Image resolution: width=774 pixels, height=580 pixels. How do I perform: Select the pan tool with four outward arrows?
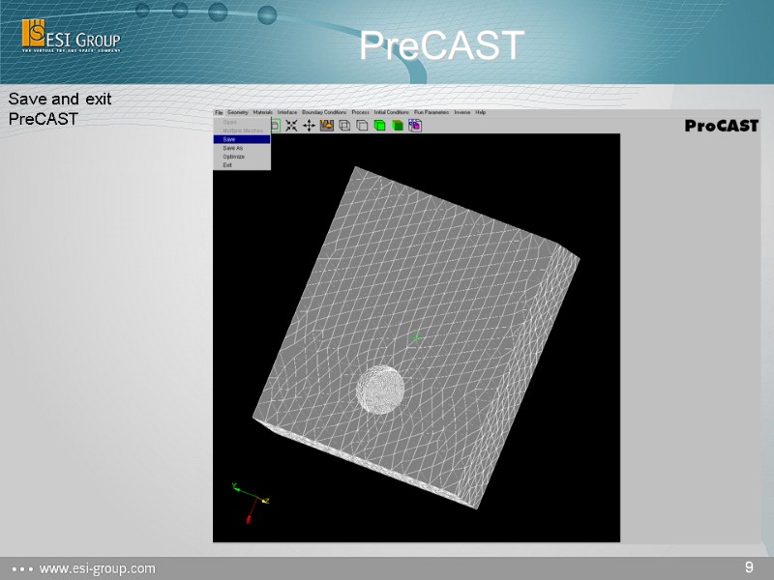309,125
